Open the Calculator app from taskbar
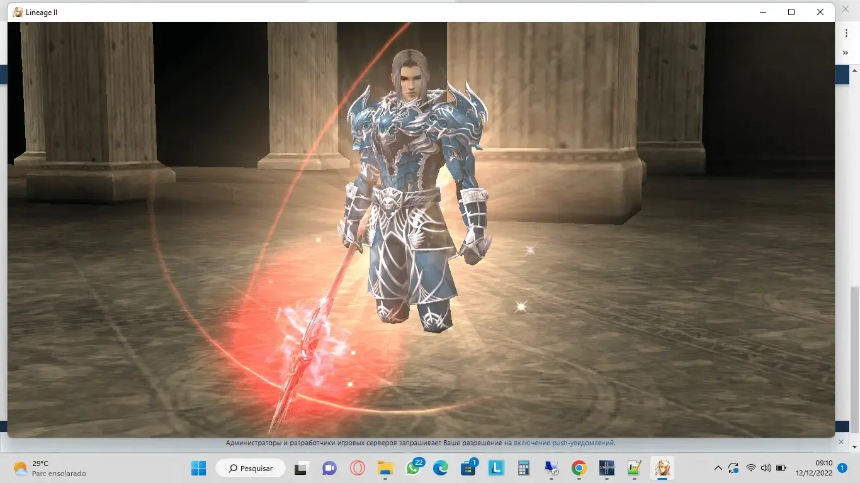The width and height of the screenshot is (860, 483). (x=524, y=468)
